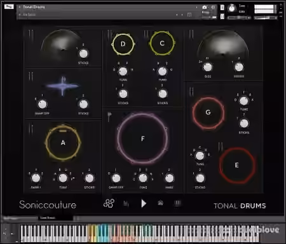Click the piano keys icon in bottom bar
286x244 pixels.
pyautogui.click(x=177, y=203)
